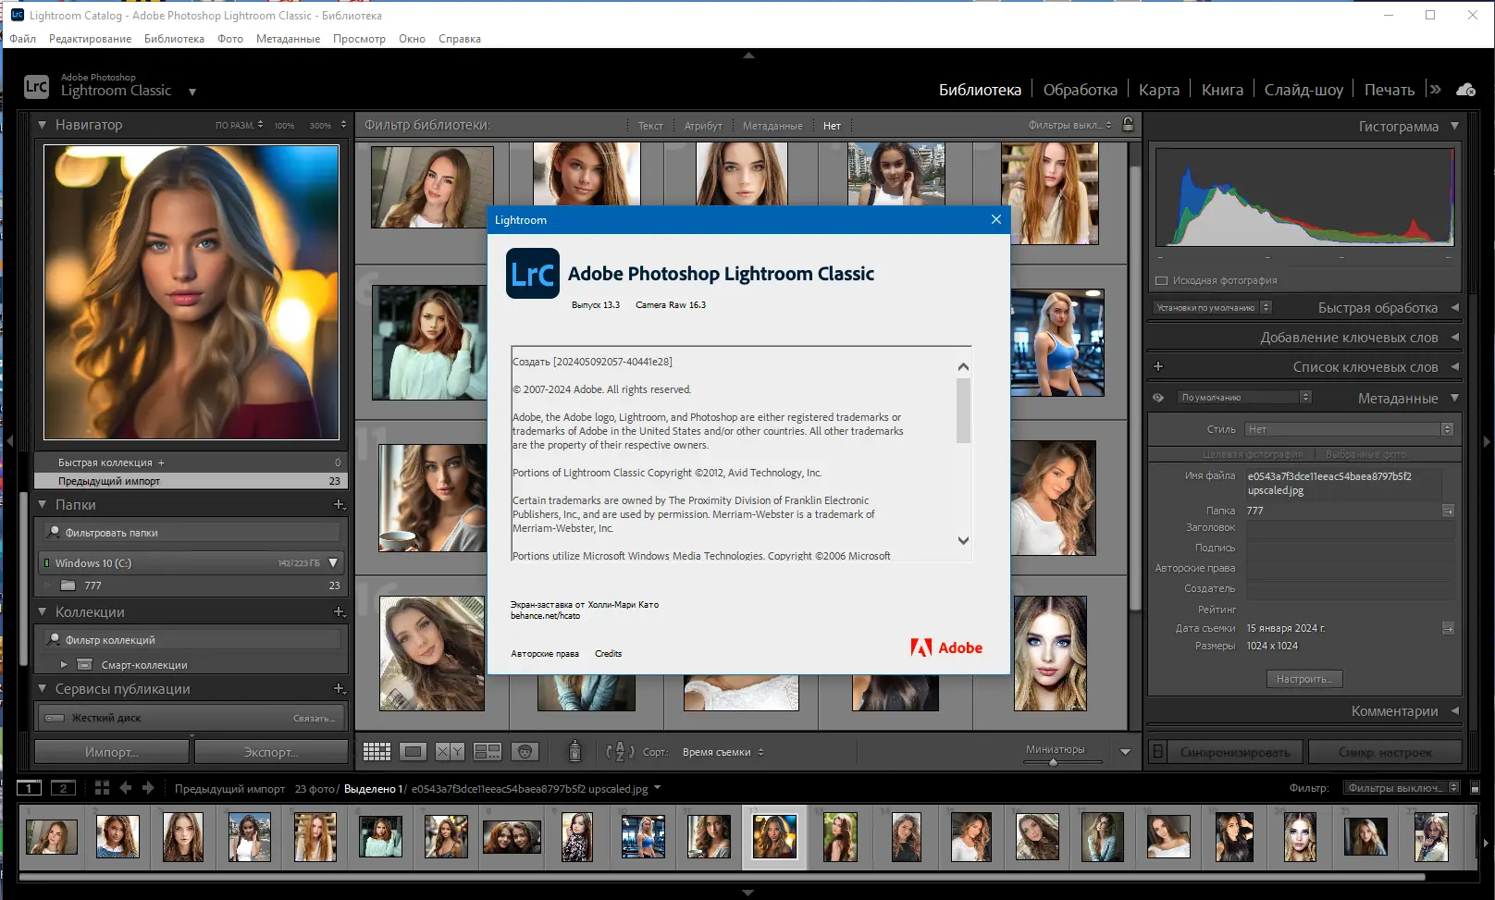Open Survey view in the toolbar
Viewport: 1495px width, 900px height.
488,752
